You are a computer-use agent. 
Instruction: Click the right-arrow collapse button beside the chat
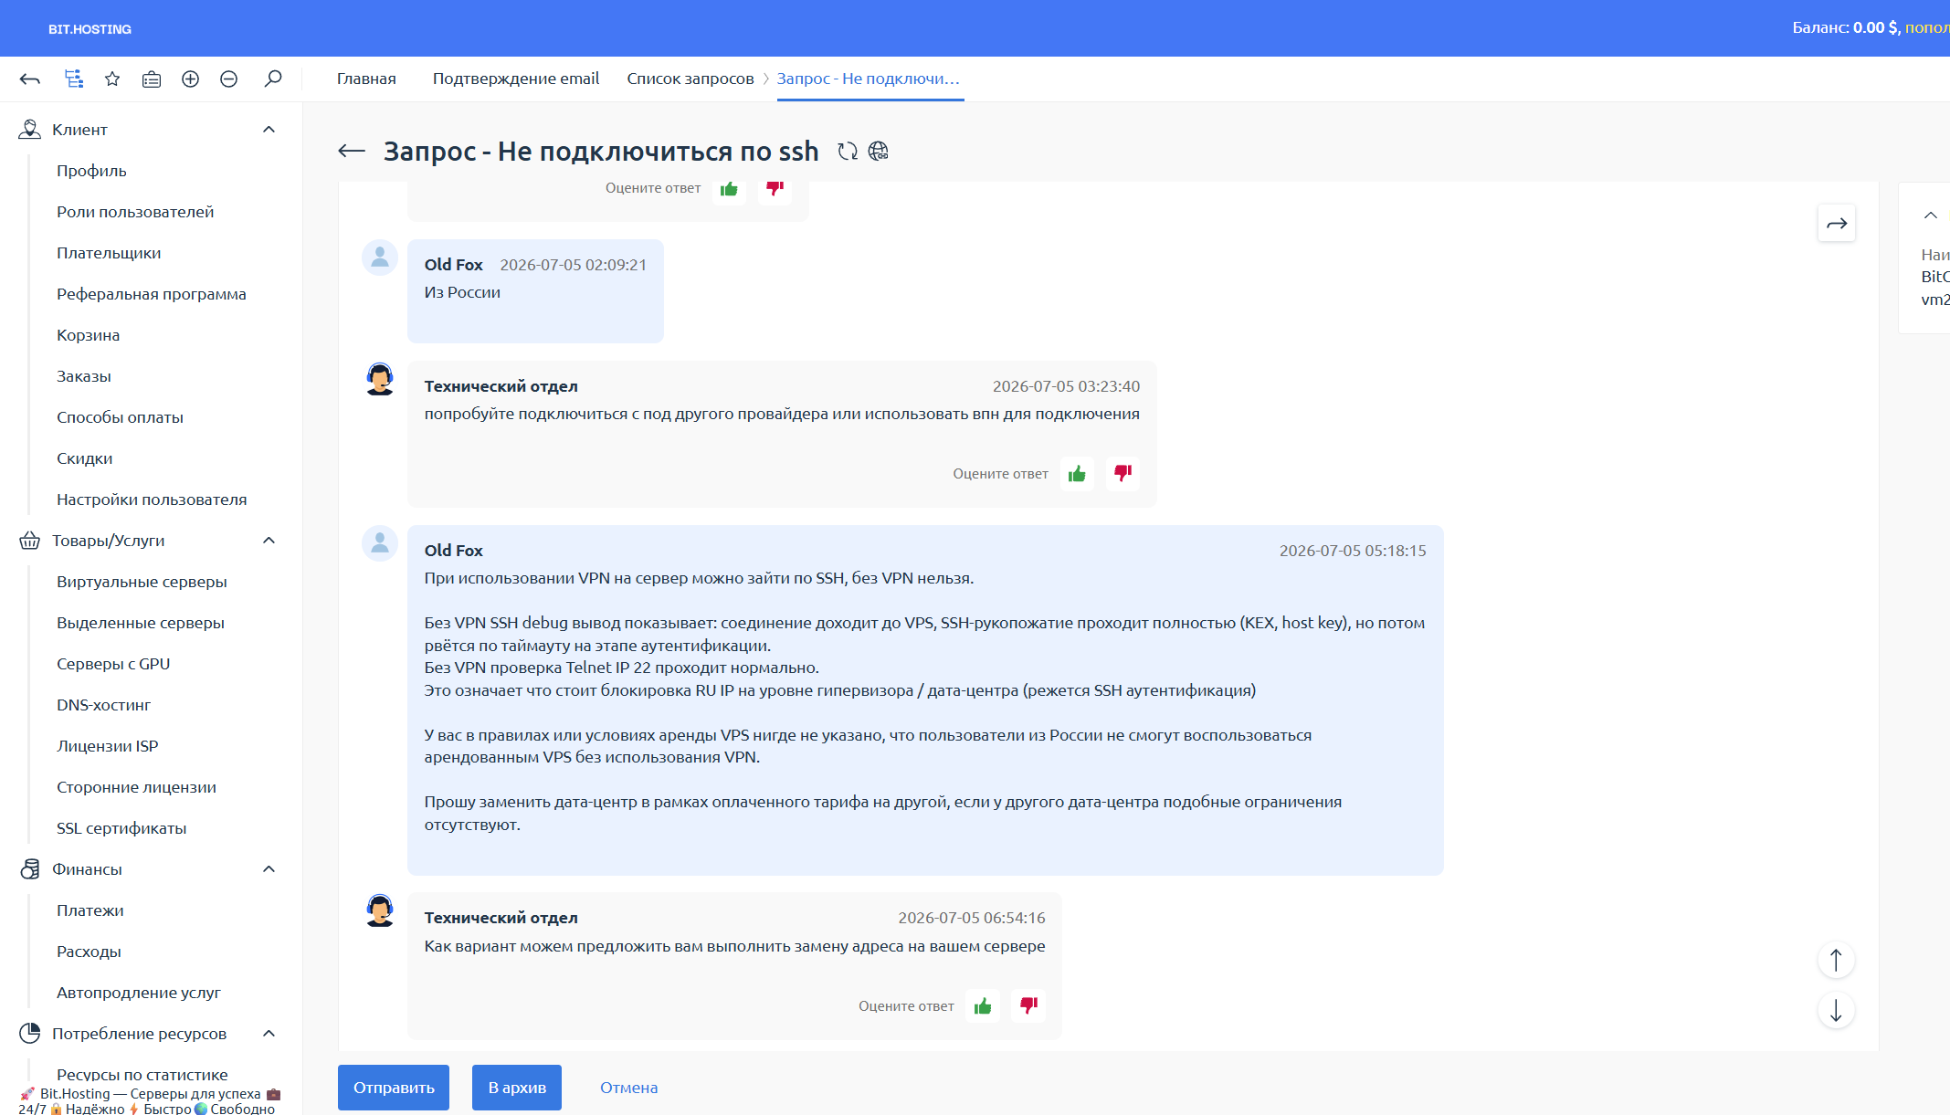(x=1837, y=224)
